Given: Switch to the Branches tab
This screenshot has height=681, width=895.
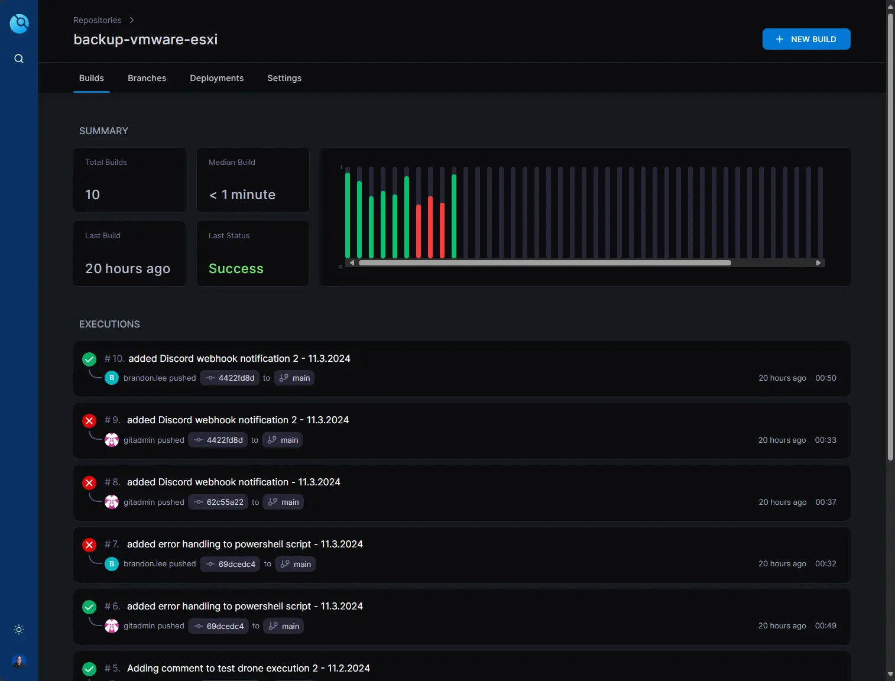Looking at the screenshot, I should pyautogui.click(x=147, y=78).
